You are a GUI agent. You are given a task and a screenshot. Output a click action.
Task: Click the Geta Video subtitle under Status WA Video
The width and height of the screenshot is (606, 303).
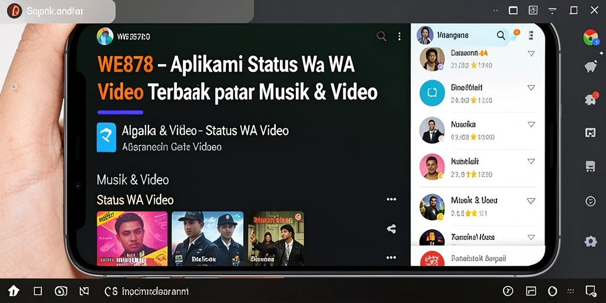(172, 147)
